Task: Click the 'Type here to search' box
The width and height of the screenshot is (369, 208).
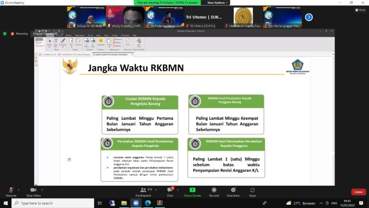Action: (x=53, y=203)
